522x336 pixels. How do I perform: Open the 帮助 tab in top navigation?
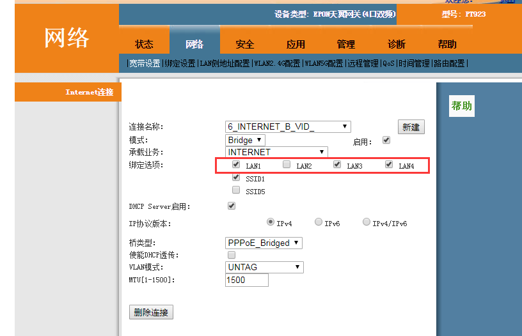tap(447, 44)
